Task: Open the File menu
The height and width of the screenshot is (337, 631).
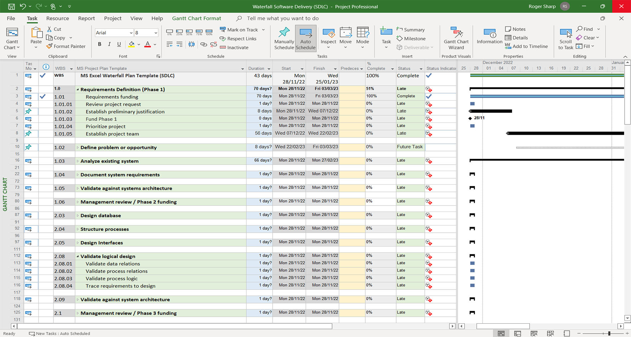Action: coord(11,18)
